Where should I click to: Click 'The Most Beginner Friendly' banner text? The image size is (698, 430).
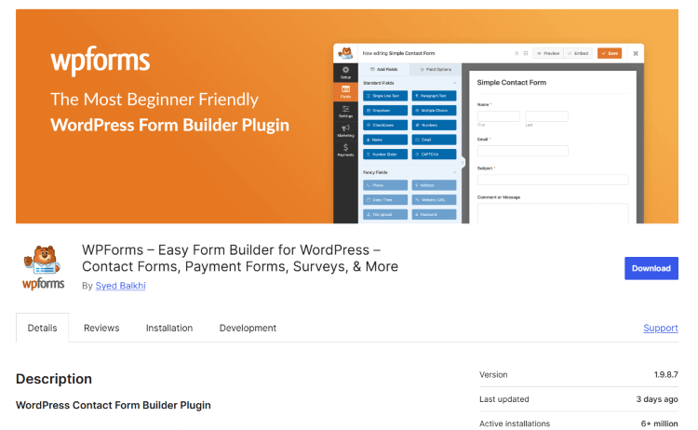click(154, 100)
